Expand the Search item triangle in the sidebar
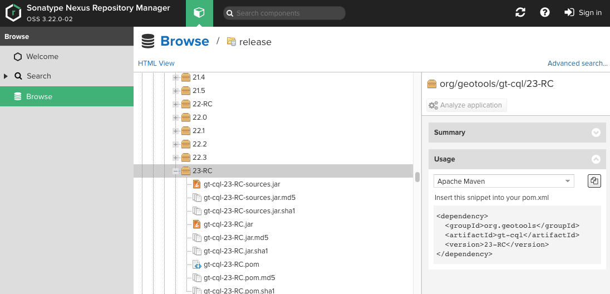 [6, 76]
